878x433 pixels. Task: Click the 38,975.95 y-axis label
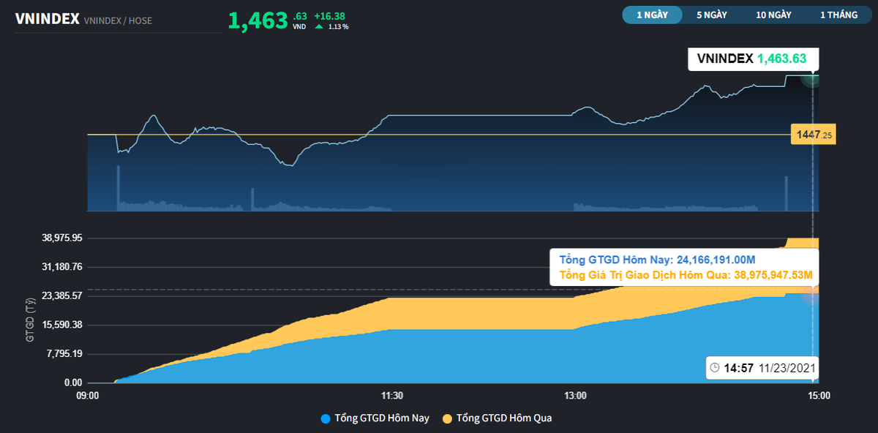[61, 238]
